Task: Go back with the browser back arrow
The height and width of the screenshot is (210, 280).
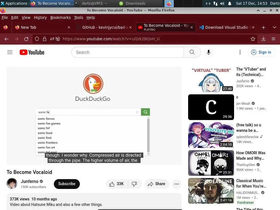Action: (7, 39)
